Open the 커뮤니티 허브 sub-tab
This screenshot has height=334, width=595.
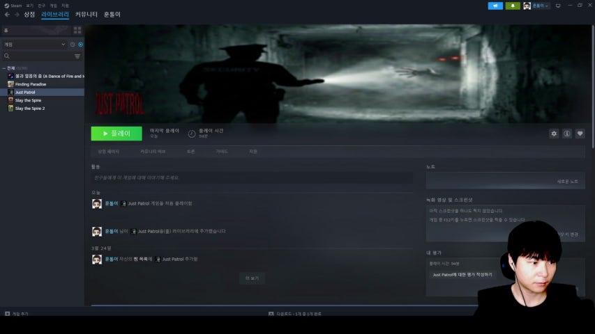pos(153,152)
